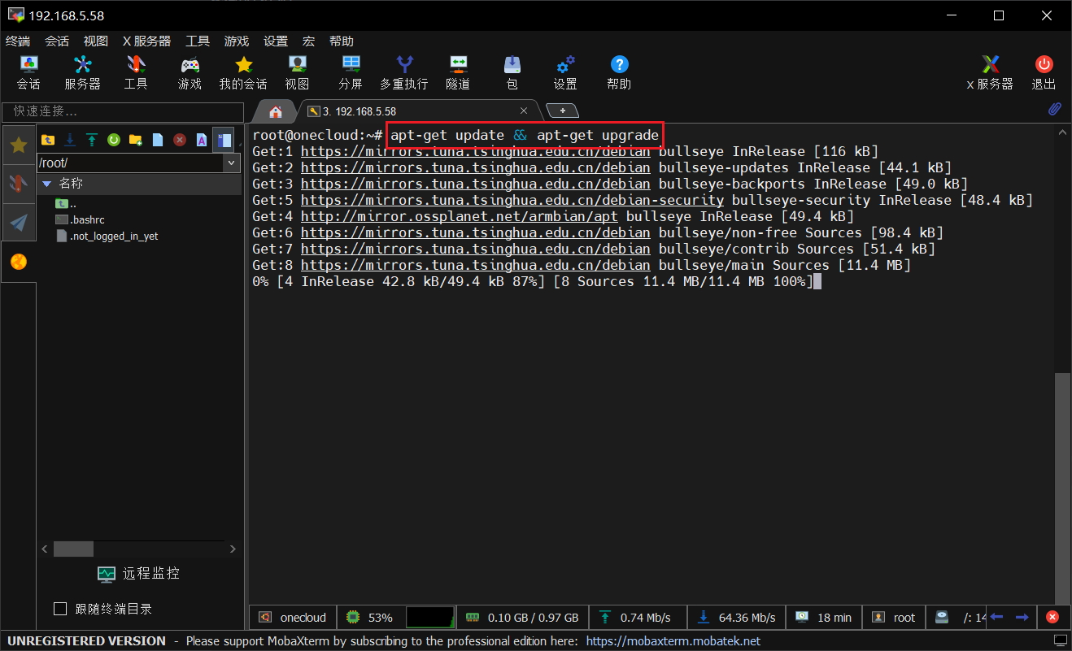1072x651 pixels.
Task: Open a new tab with plus button
Action: point(562,111)
